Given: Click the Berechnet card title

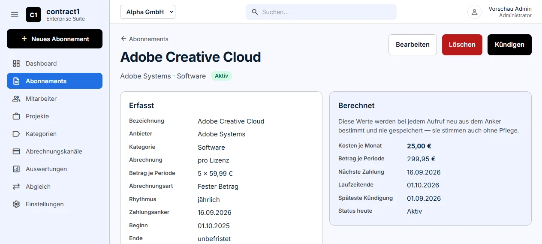Looking at the screenshot, I should [356, 105].
